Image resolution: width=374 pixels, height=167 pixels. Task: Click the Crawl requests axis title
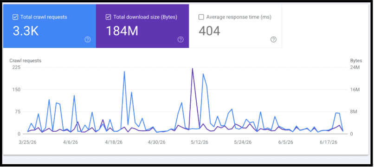tap(25, 61)
